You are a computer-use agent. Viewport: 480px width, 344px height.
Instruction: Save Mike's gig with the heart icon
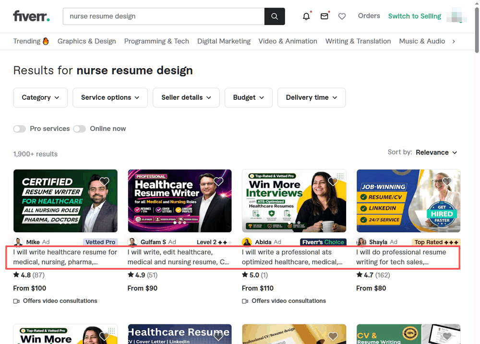104,181
